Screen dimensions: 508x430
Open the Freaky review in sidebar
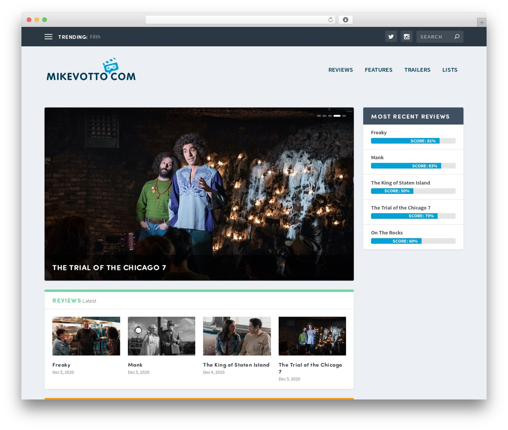[379, 132]
